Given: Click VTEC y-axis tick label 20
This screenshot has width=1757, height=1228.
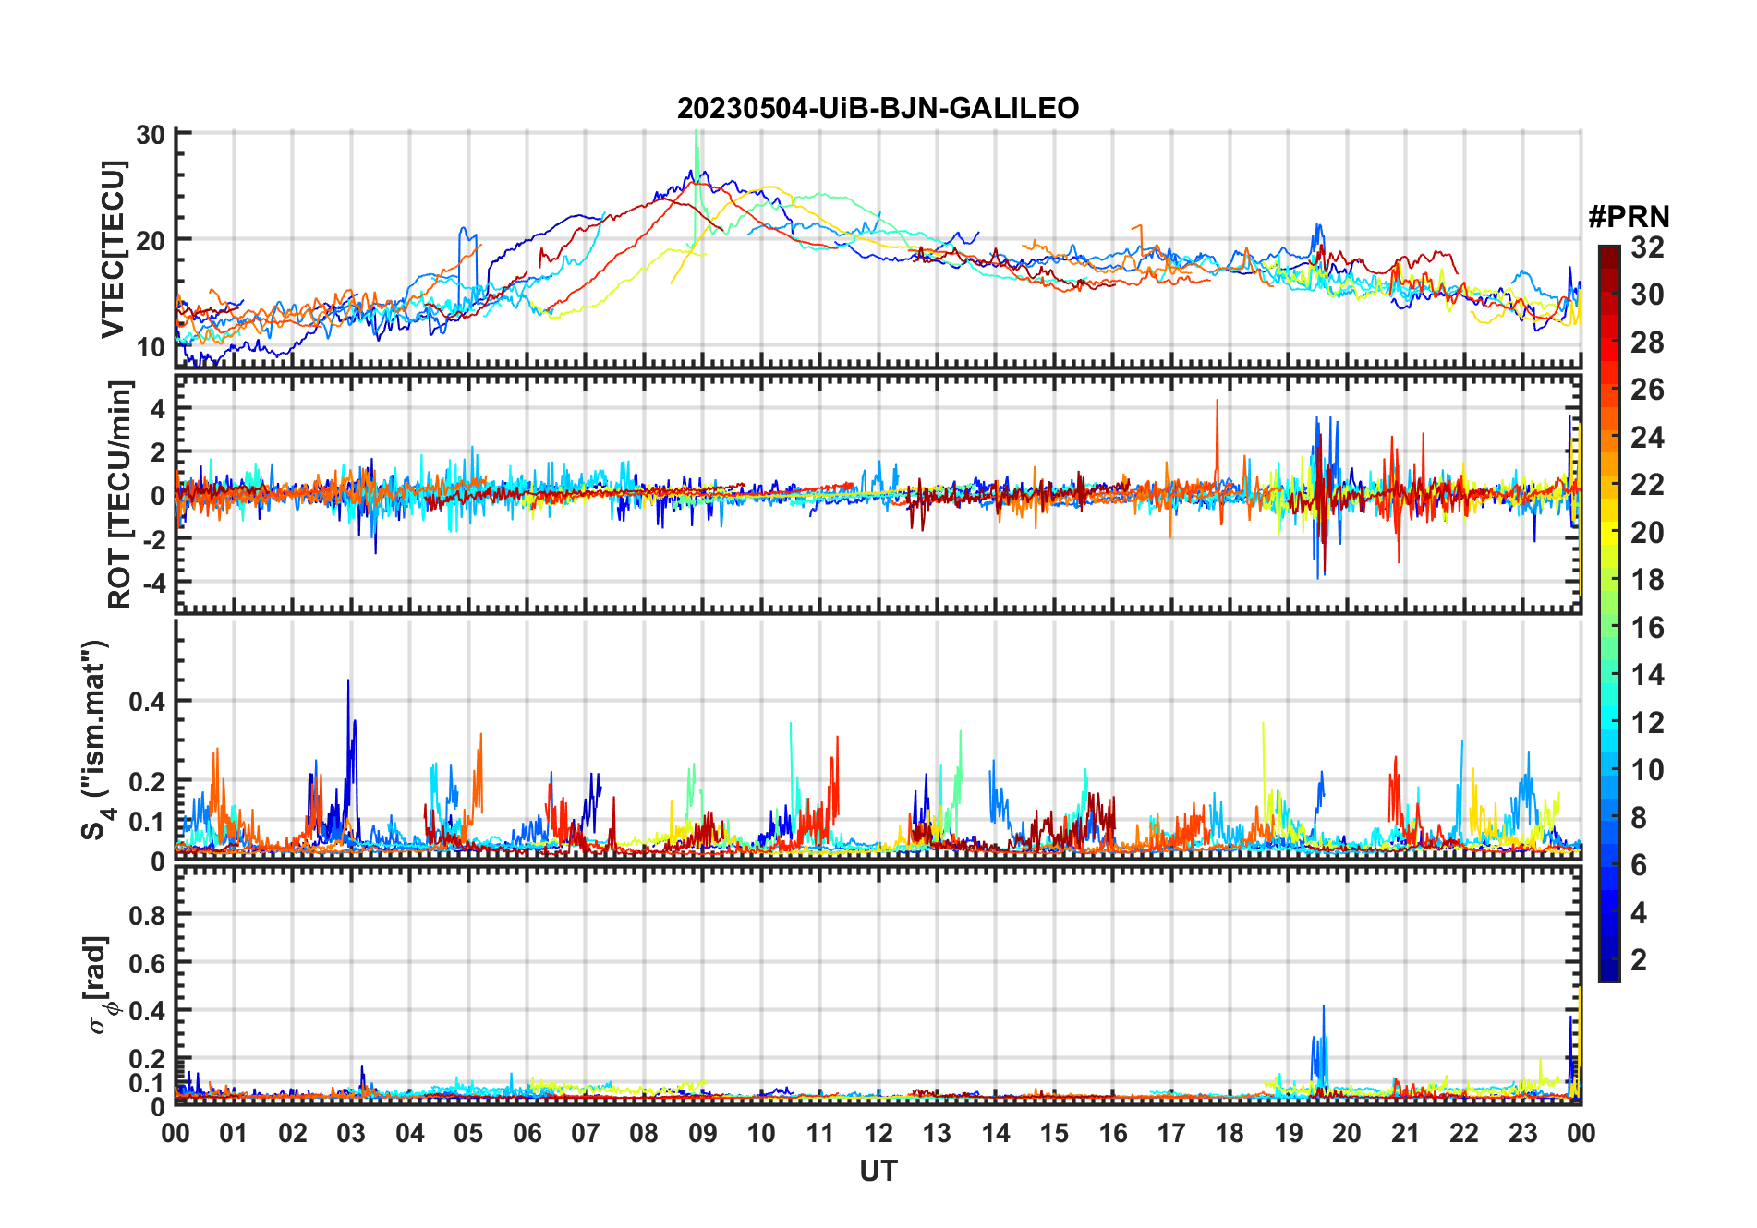Looking at the screenshot, I should point(151,240).
